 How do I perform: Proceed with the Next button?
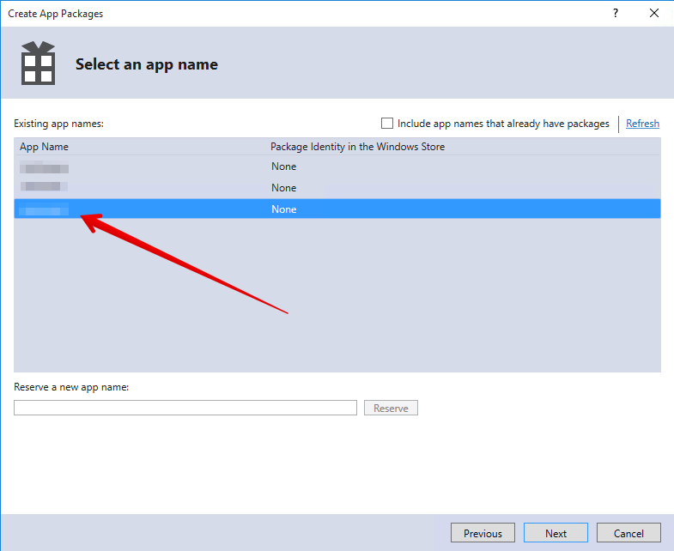(x=556, y=533)
